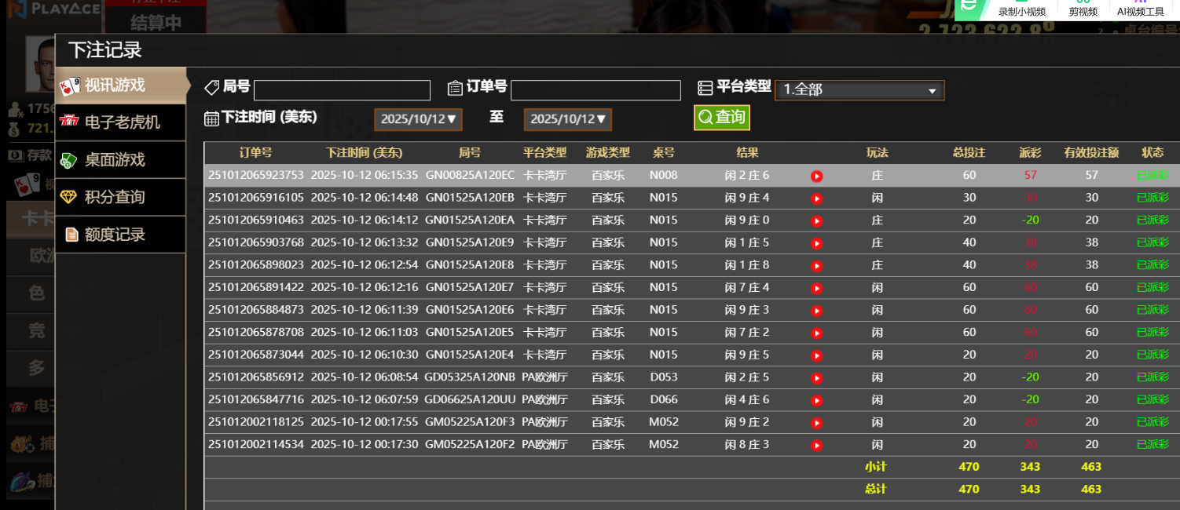Switch to the 视讯游戏 tab
This screenshot has width=1180, height=510.
[x=120, y=86]
